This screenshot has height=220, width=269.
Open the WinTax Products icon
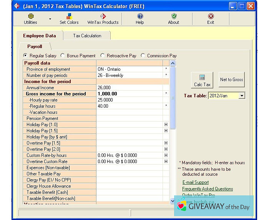[103, 16]
